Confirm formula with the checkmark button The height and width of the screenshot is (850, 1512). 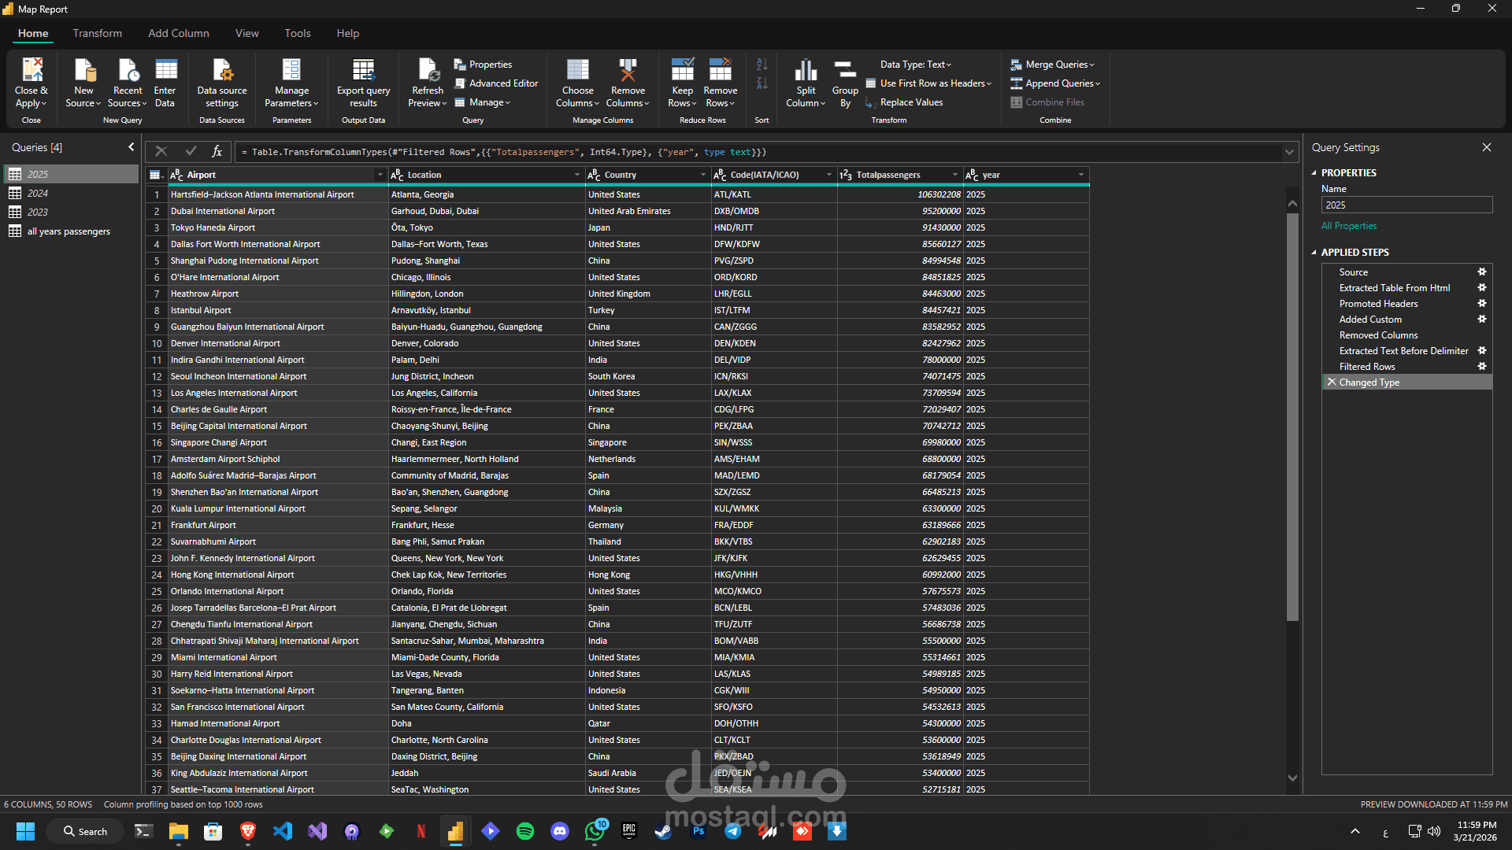[x=191, y=152]
